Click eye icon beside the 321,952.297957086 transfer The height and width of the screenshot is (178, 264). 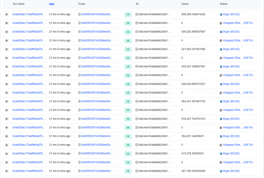click(7, 49)
